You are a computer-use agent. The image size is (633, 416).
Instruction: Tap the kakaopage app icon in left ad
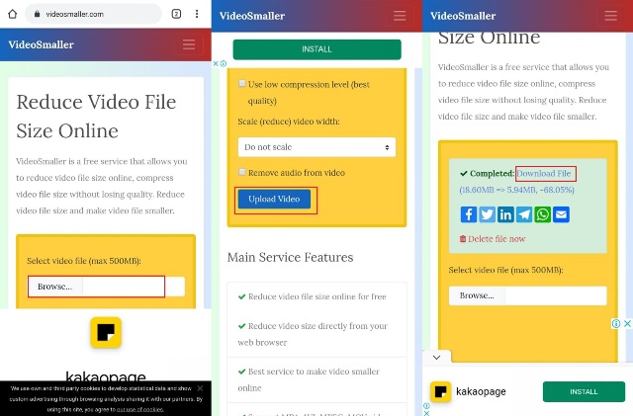[106, 332]
